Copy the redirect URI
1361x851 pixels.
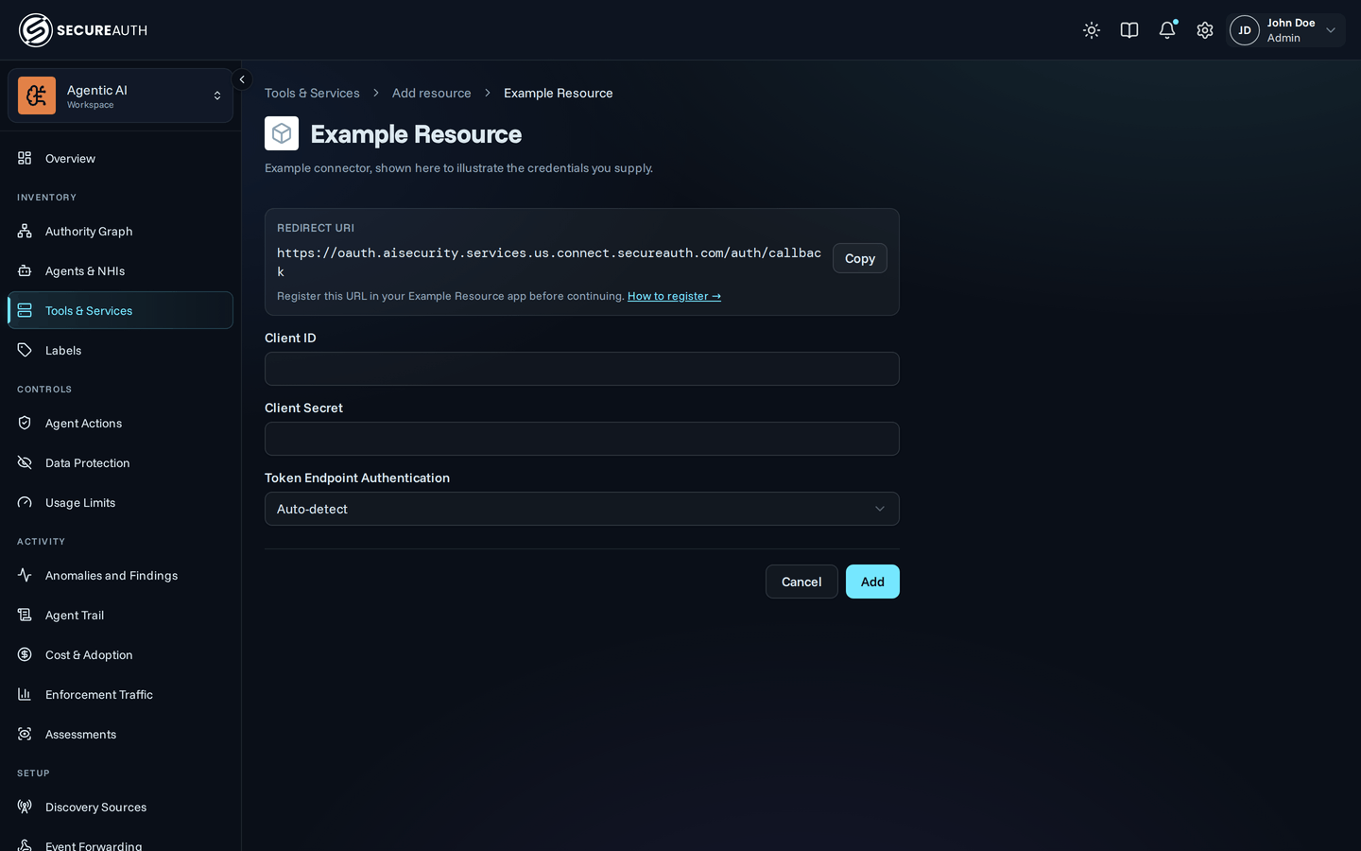point(859,258)
